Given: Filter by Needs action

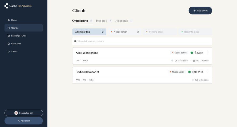Looking at the screenshot, I should 125,32.
